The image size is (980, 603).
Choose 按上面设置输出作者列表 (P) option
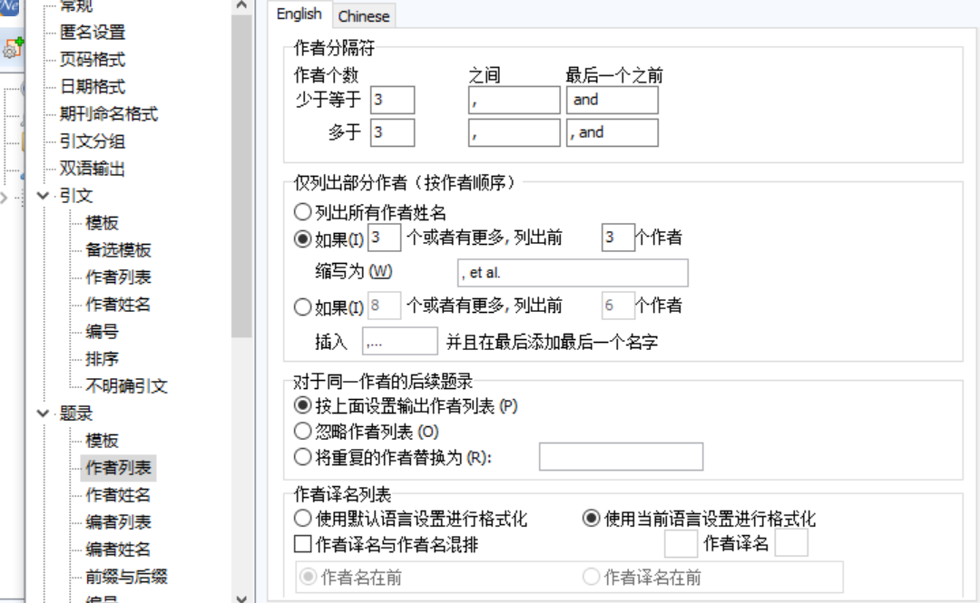[x=302, y=405]
